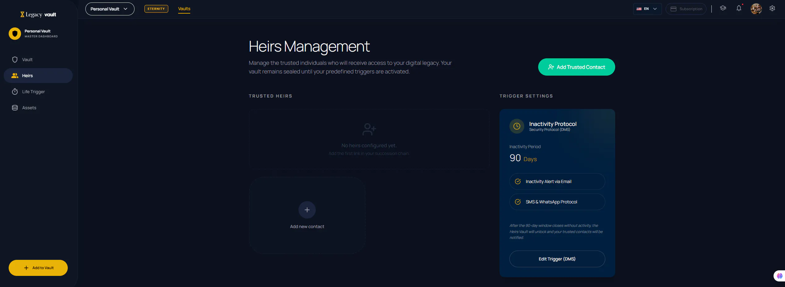The width and height of the screenshot is (785, 287).
Task: Click the Add to Vault button
Action: [38, 268]
